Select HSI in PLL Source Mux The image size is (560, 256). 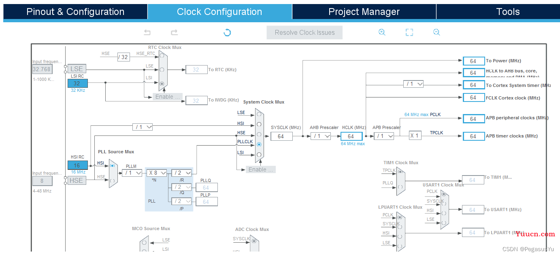(112, 165)
